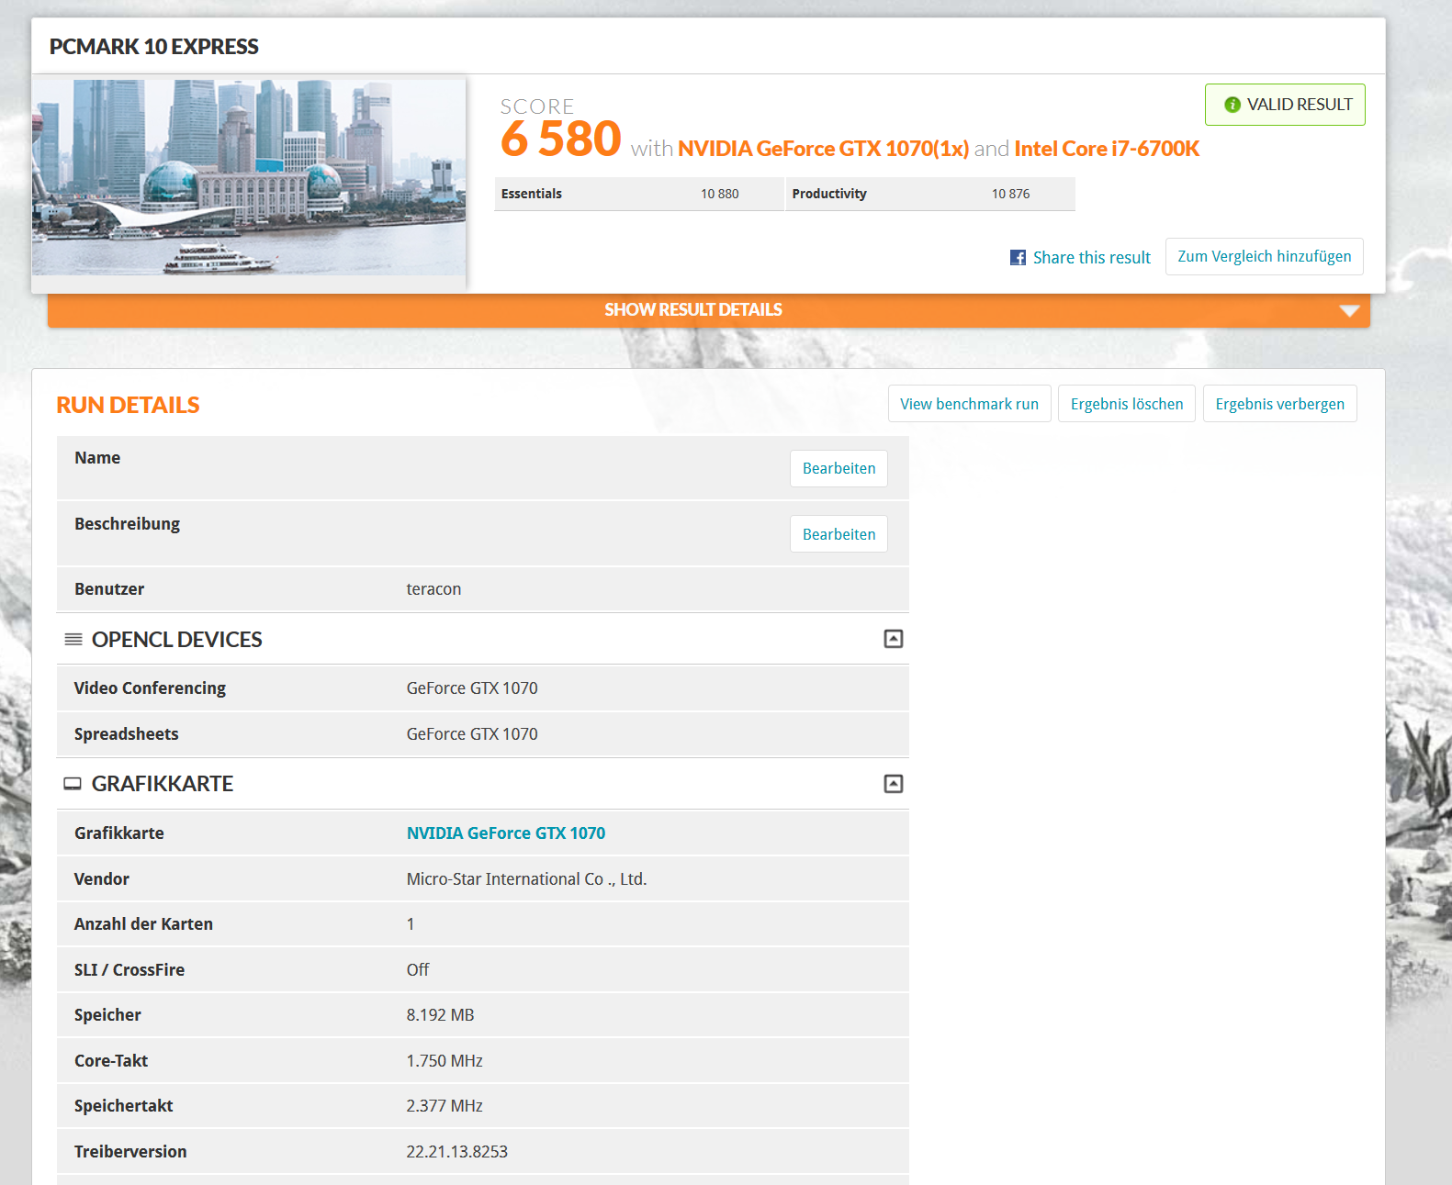Expand Show Result Details bar

tap(708, 310)
